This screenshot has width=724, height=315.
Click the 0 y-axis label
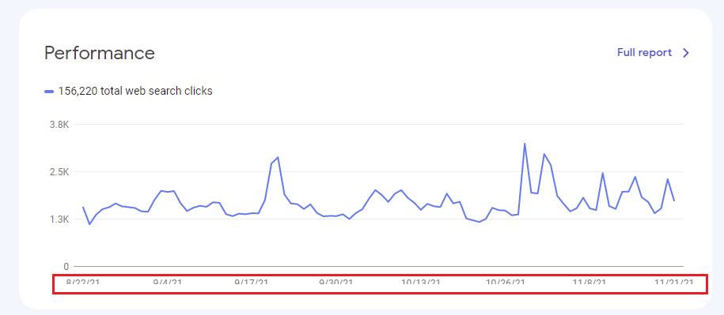(66, 267)
